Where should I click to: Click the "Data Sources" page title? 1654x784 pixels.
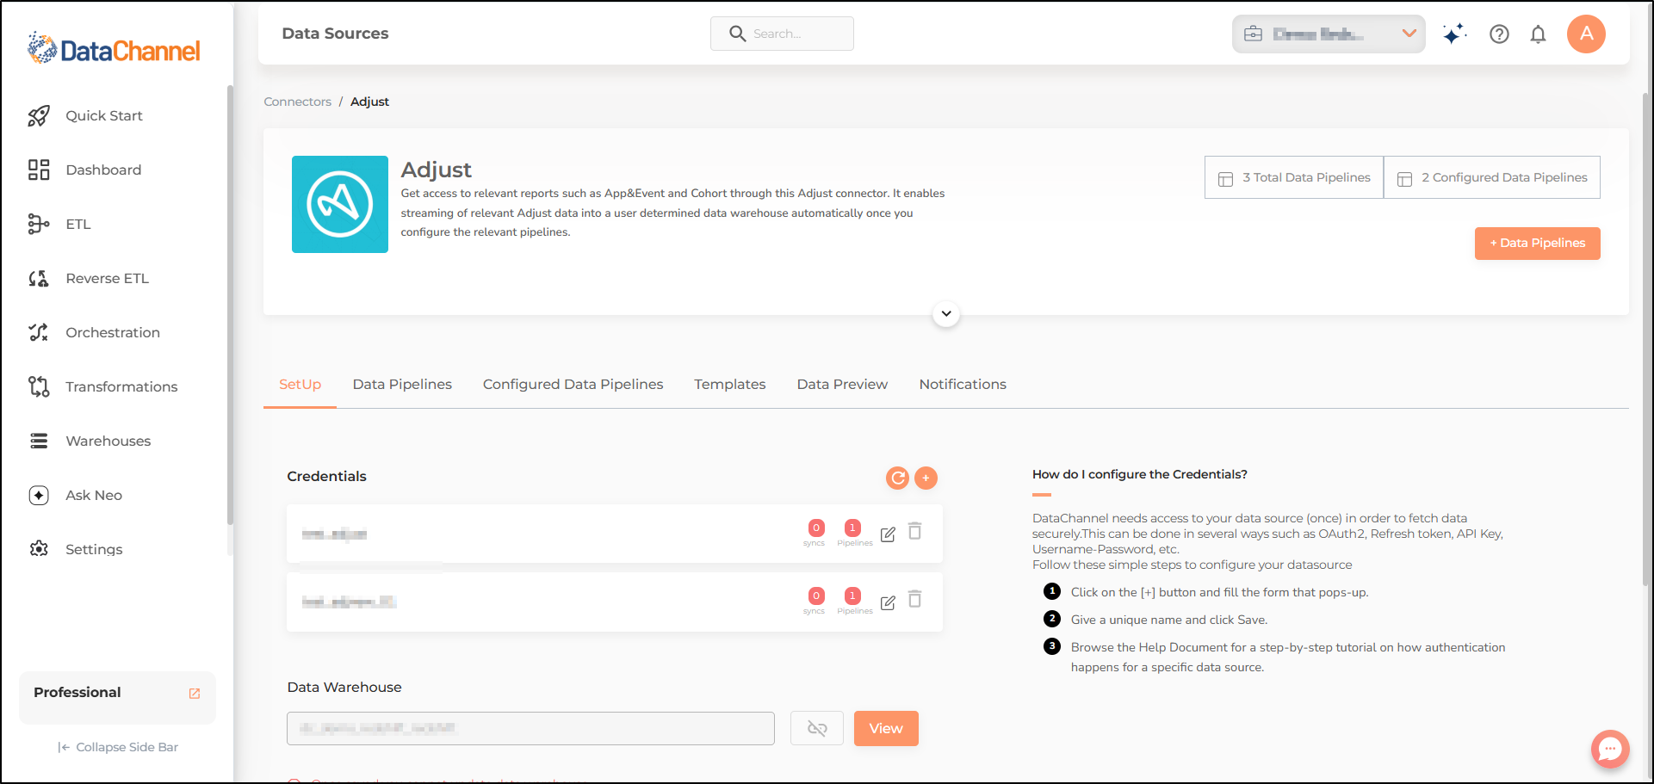(x=335, y=34)
